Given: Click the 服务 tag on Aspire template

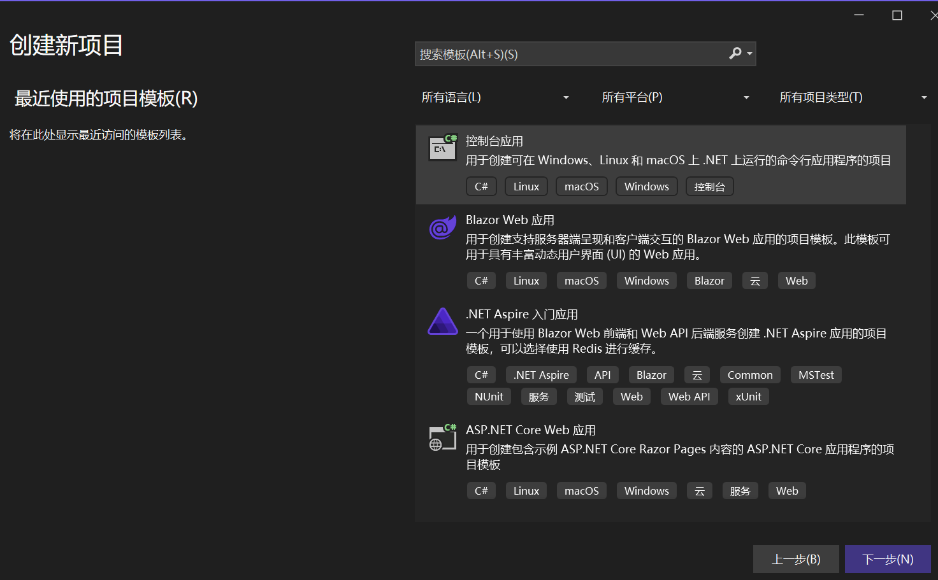Looking at the screenshot, I should click(x=539, y=397).
